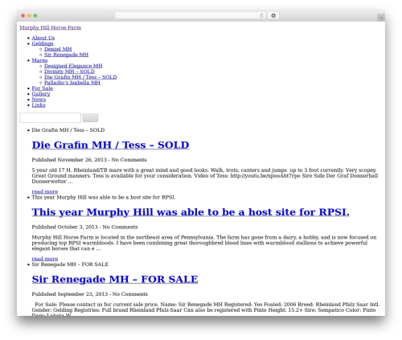Go to the About Us page

tap(43, 38)
